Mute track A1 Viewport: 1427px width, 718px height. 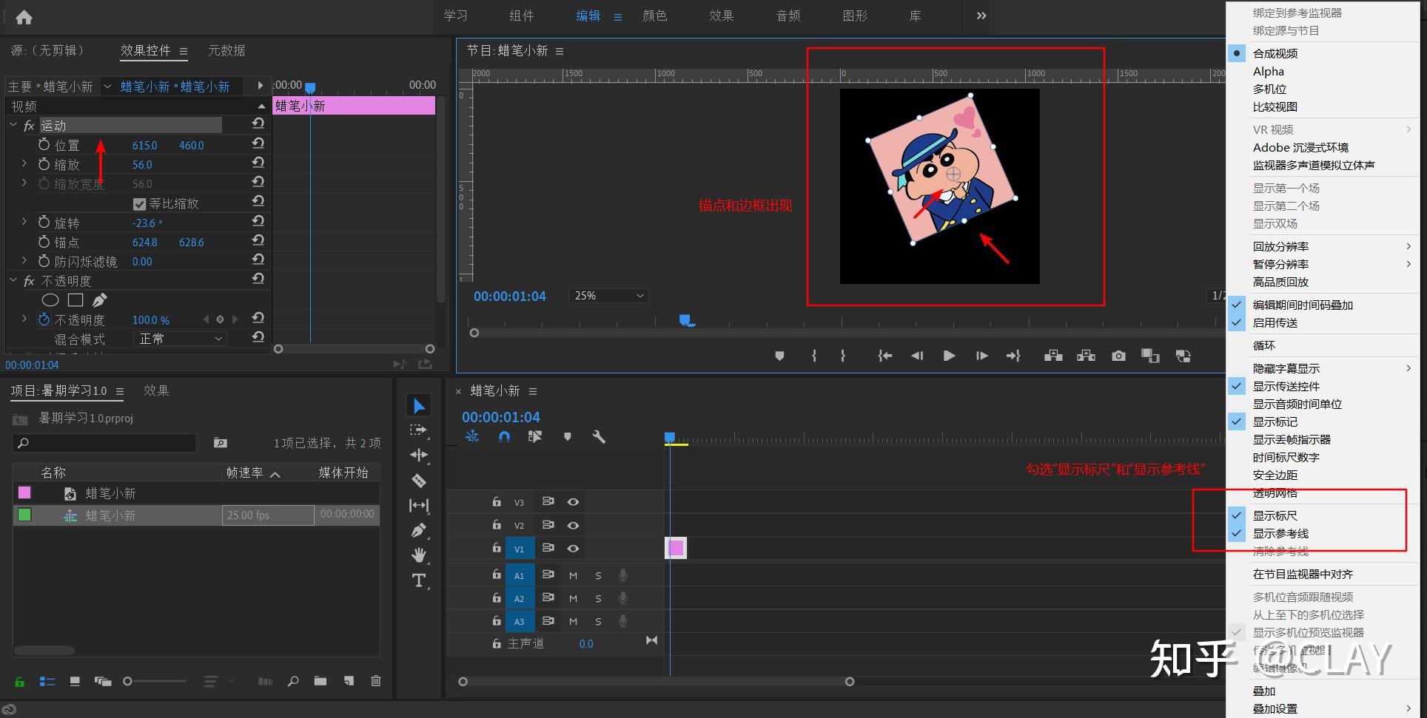[x=573, y=575]
